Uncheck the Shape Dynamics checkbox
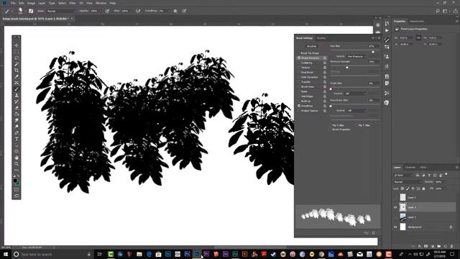The image size is (460, 259). 299,58
